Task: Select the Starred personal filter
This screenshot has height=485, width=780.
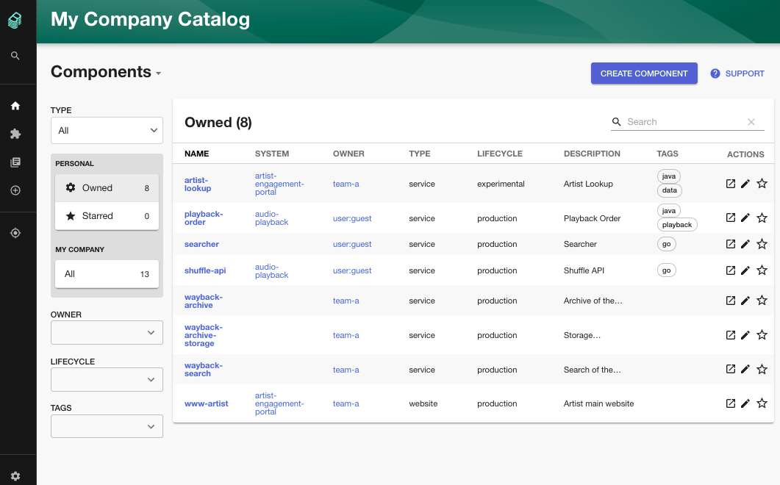Action: tap(107, 216)
